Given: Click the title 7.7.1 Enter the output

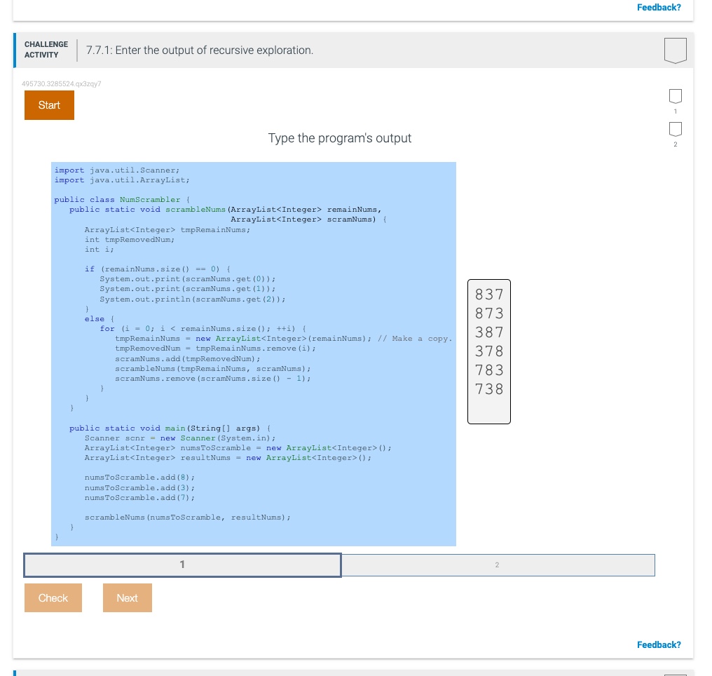Looking at the screenshot, I should click(x=199, y=50).
